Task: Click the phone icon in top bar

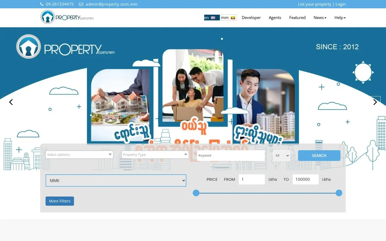Action: point(42,4)
